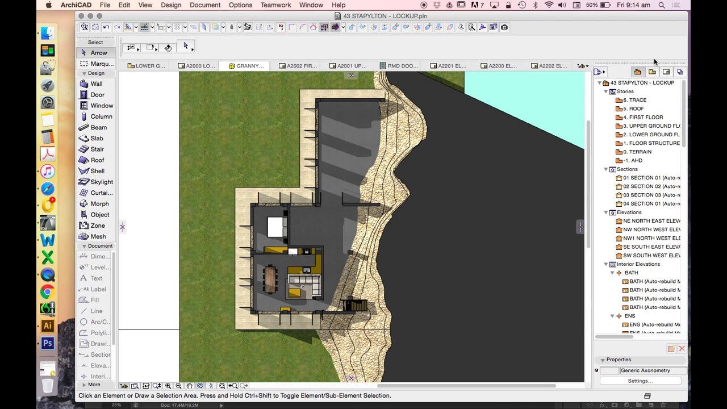Screen dimensions: 727x409
Task: Click the Settings... button in Properties
Action: tap(641, 381)
